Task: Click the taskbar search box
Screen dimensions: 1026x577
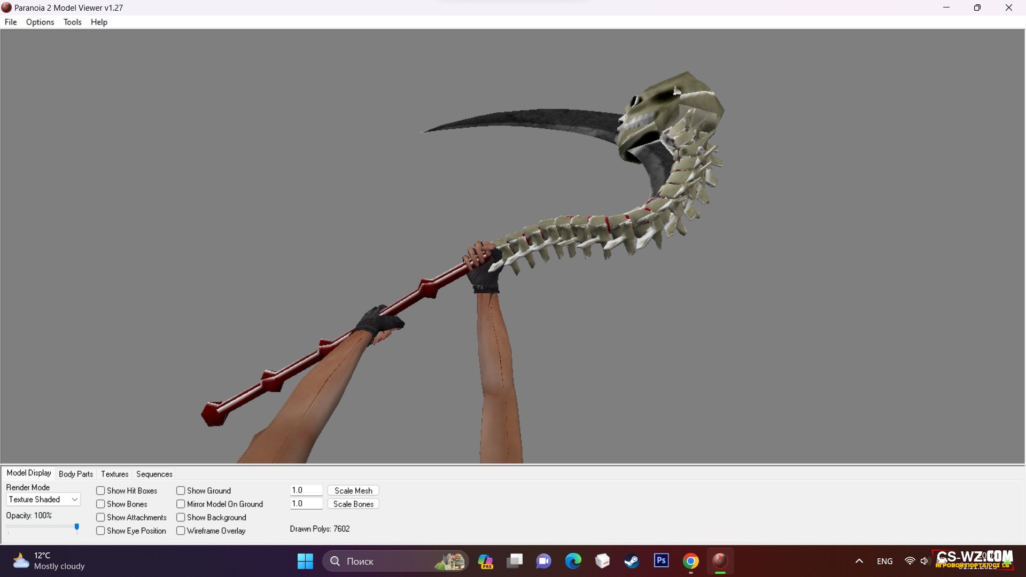Action: click(395, 561)
